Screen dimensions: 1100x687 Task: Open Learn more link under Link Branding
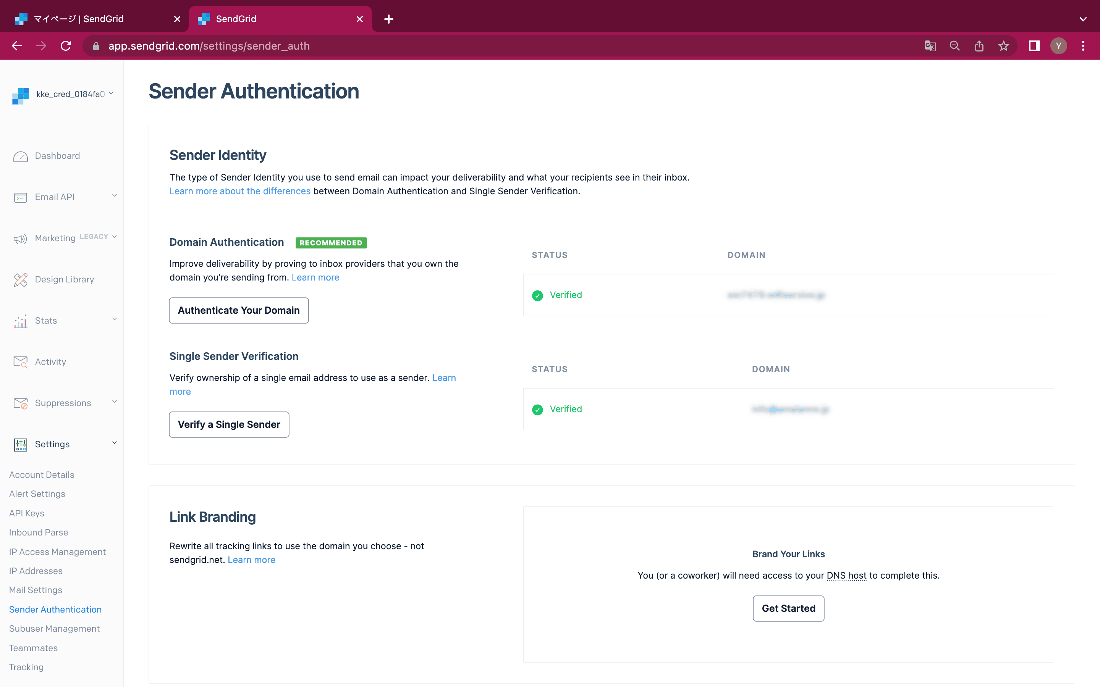tap(251, 560)
